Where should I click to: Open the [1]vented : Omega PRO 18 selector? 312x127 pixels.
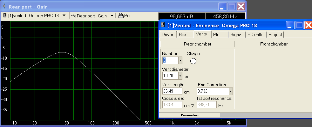pos(35,15)
